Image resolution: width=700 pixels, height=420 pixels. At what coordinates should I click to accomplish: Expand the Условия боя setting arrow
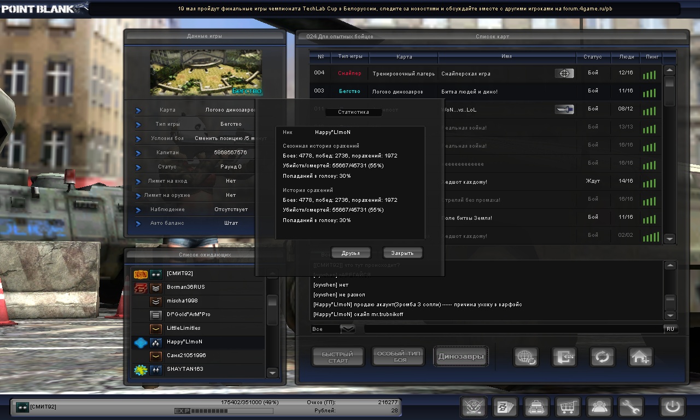click(138, 139)
